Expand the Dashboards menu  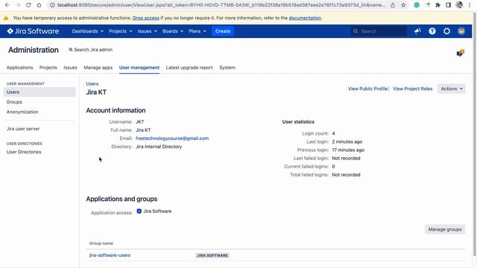88,31
